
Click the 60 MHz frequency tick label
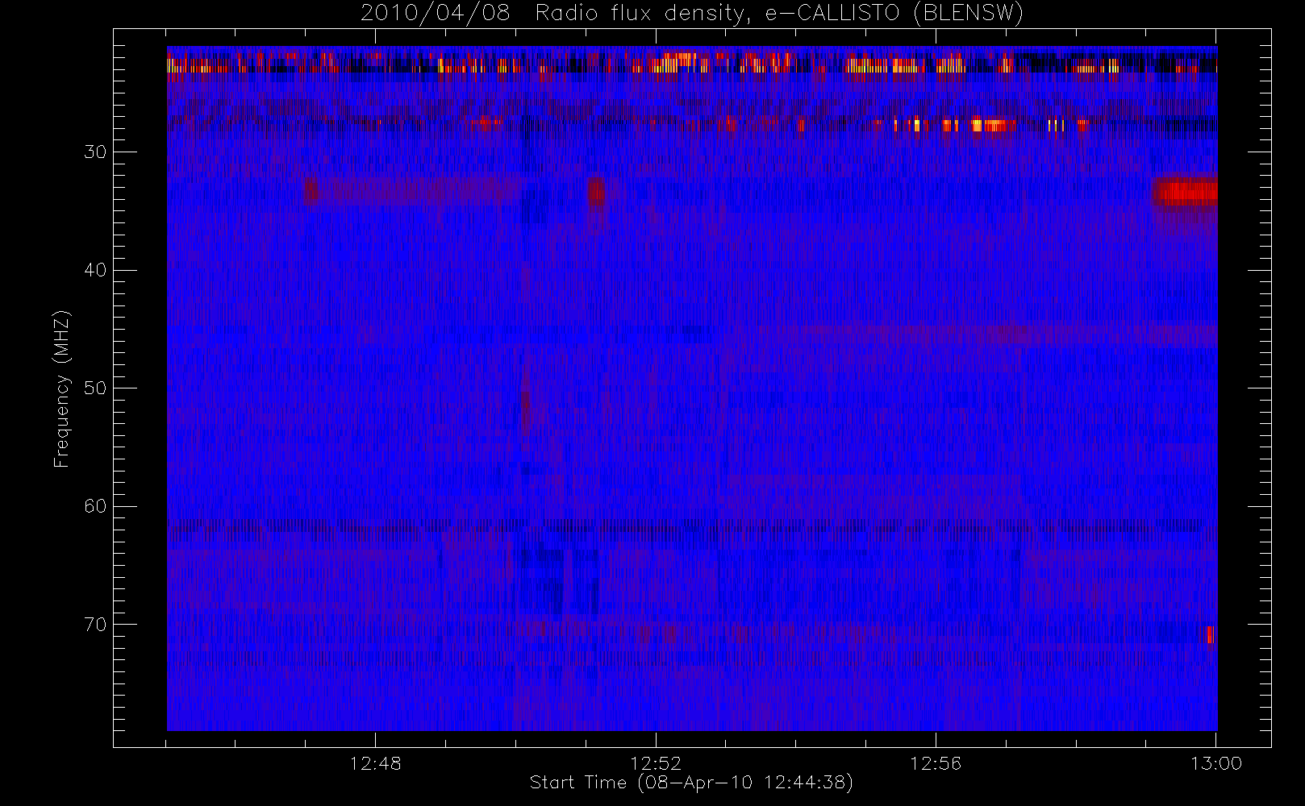pyautogui.click(x=95, y=506)
